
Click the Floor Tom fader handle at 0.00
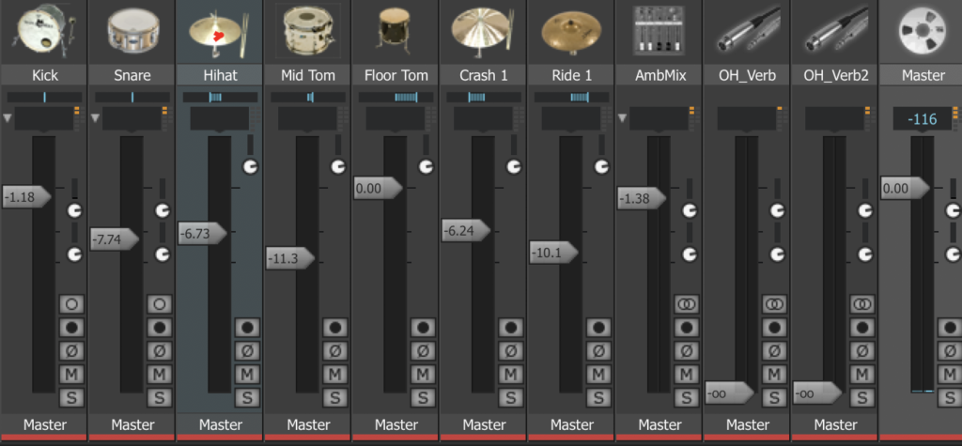tap(377, 189)
